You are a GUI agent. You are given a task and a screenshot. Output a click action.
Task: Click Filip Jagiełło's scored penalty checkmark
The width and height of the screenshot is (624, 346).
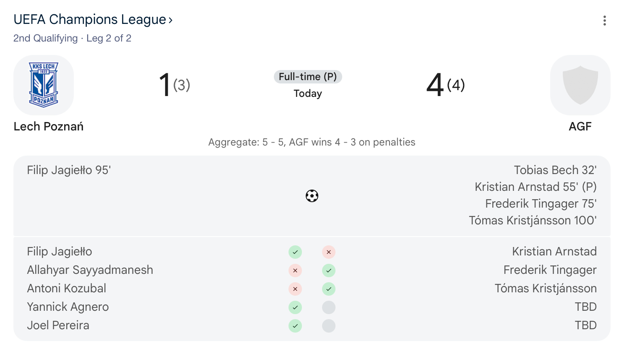295,252
